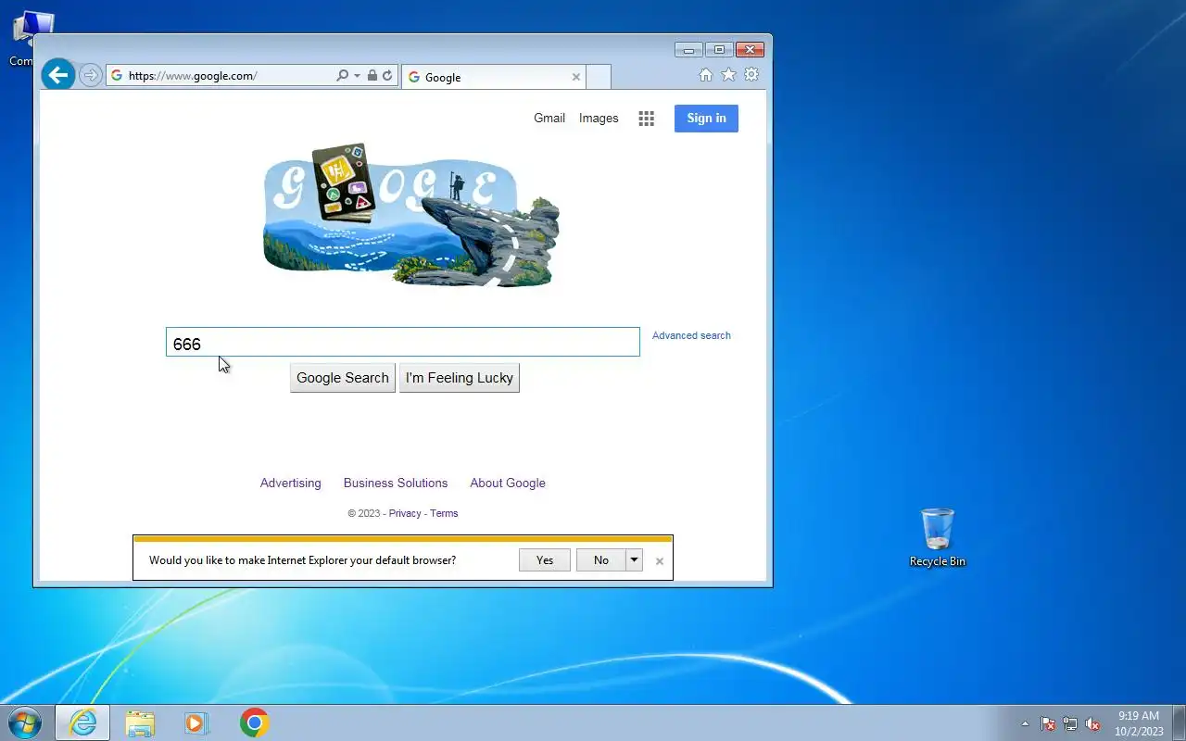Click the search magnifier icon in address bar
1186x741 pixels.
pyautogui.click(x=342, y=76)
